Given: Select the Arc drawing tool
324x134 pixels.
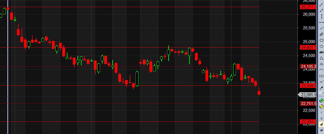Looking at the screenshot, I should click(321, 70).
